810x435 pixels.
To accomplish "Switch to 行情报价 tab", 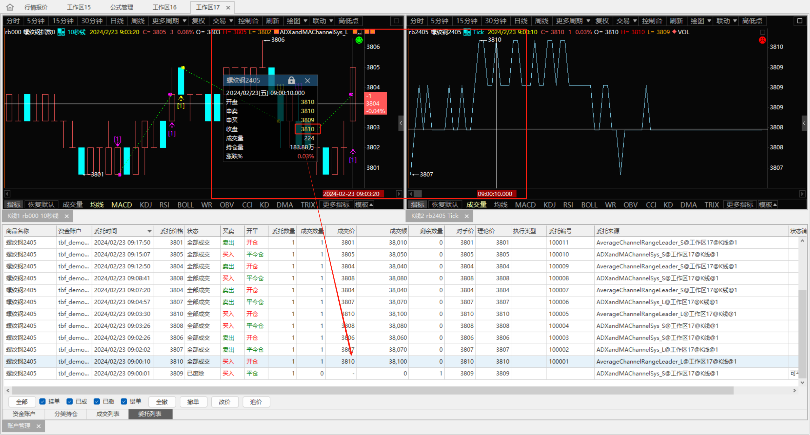I will [x=36, y=7].
